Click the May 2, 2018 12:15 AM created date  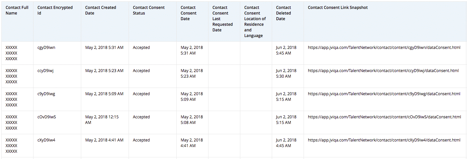pos(102,120)
